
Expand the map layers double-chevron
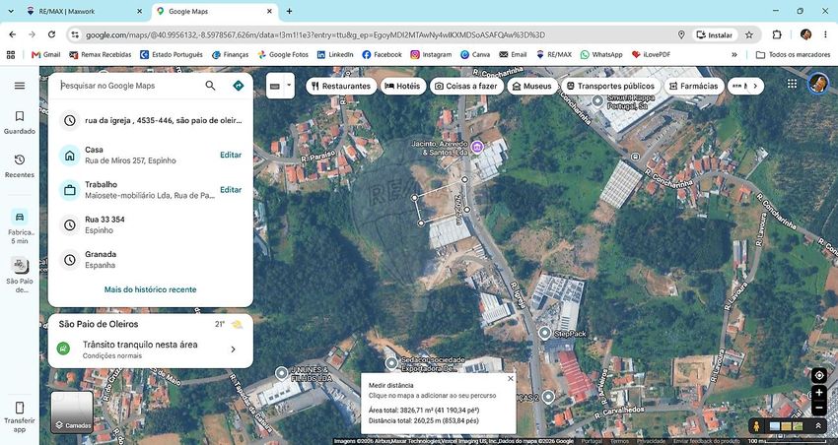tap(818, 425)
